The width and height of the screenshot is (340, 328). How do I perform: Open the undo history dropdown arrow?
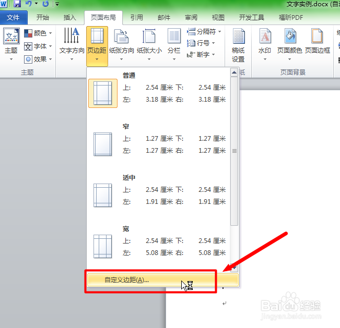point(37,4)
